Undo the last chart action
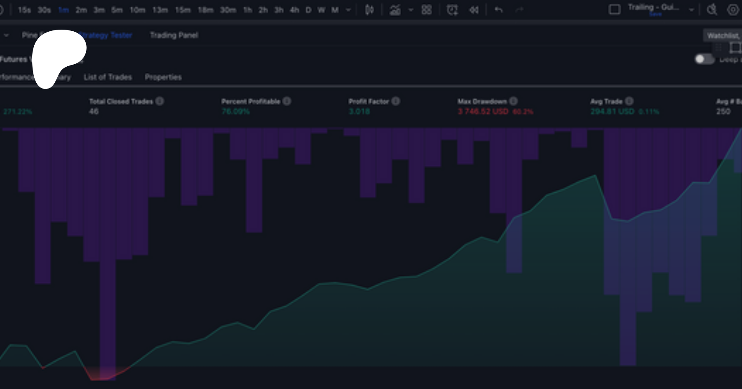 tap(498, 10)
